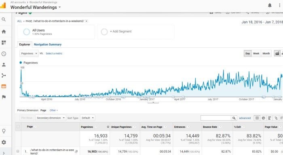This screenshot has height=155, width=283.
Task: Switch to the Explorer tab
Action: (x=25, y=45)
